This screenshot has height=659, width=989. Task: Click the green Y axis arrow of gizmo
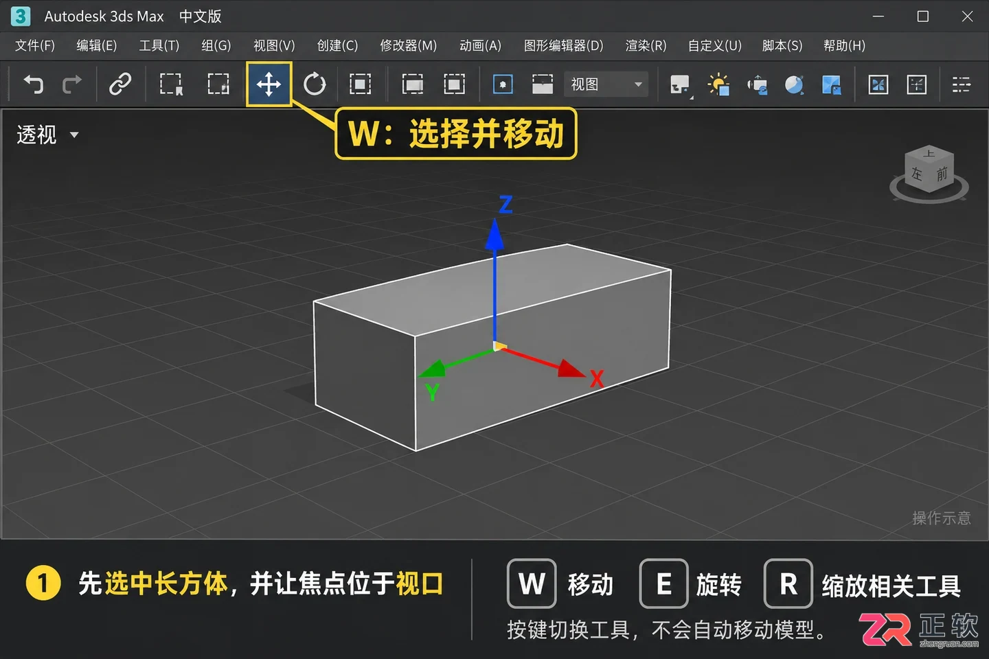[x=433, y=369]
